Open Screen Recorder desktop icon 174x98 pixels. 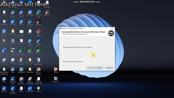tap(21, 81)
